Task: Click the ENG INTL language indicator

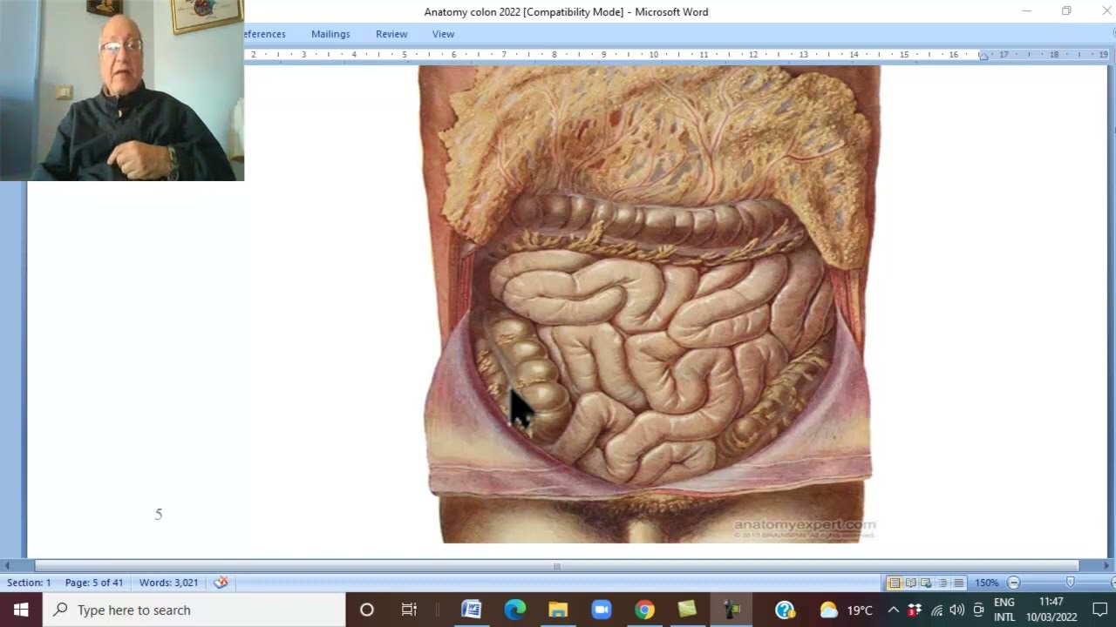Action: pyautogui.click(x=1004, y=610)
